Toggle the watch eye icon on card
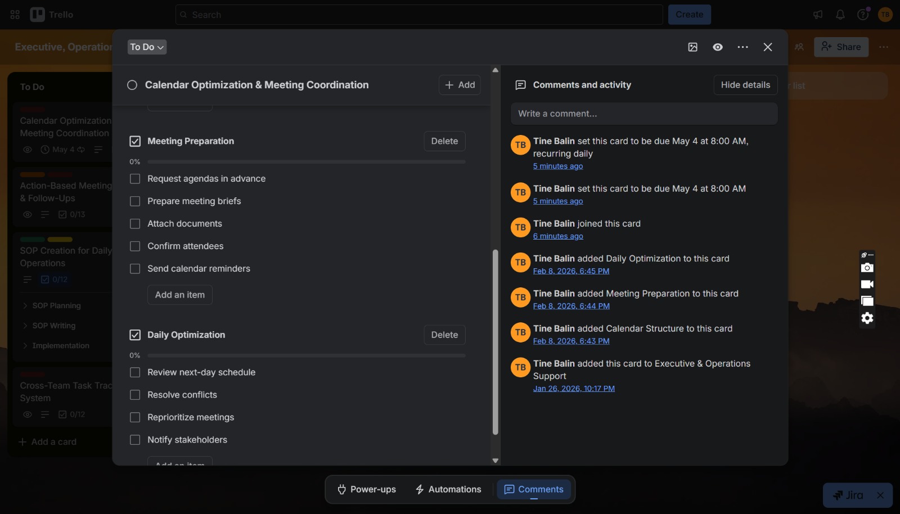The width and height of the screenshot is (900, 514). click(x=718, y=47)
